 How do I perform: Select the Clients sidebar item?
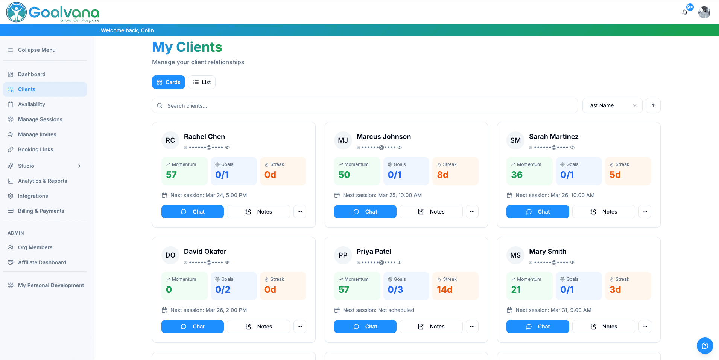(x=26, y=89)
